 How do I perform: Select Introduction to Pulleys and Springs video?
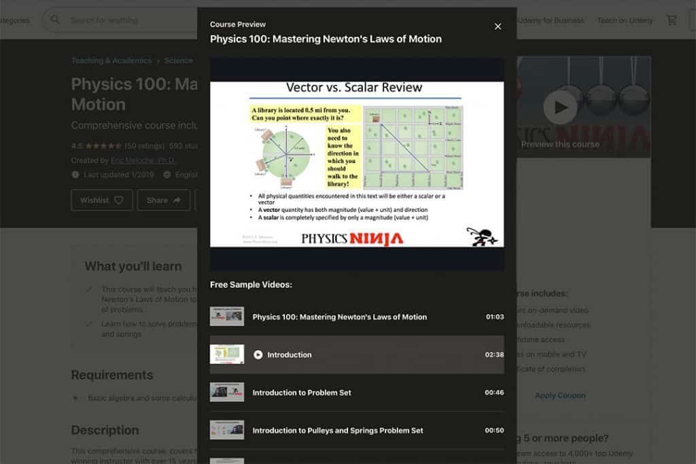click(x=338, y=430)
